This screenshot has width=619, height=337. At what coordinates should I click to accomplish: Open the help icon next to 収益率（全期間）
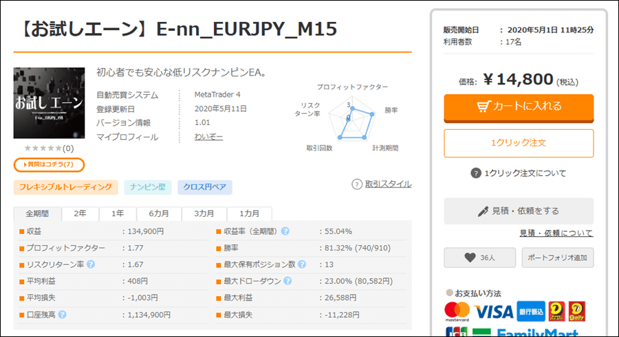285,231
